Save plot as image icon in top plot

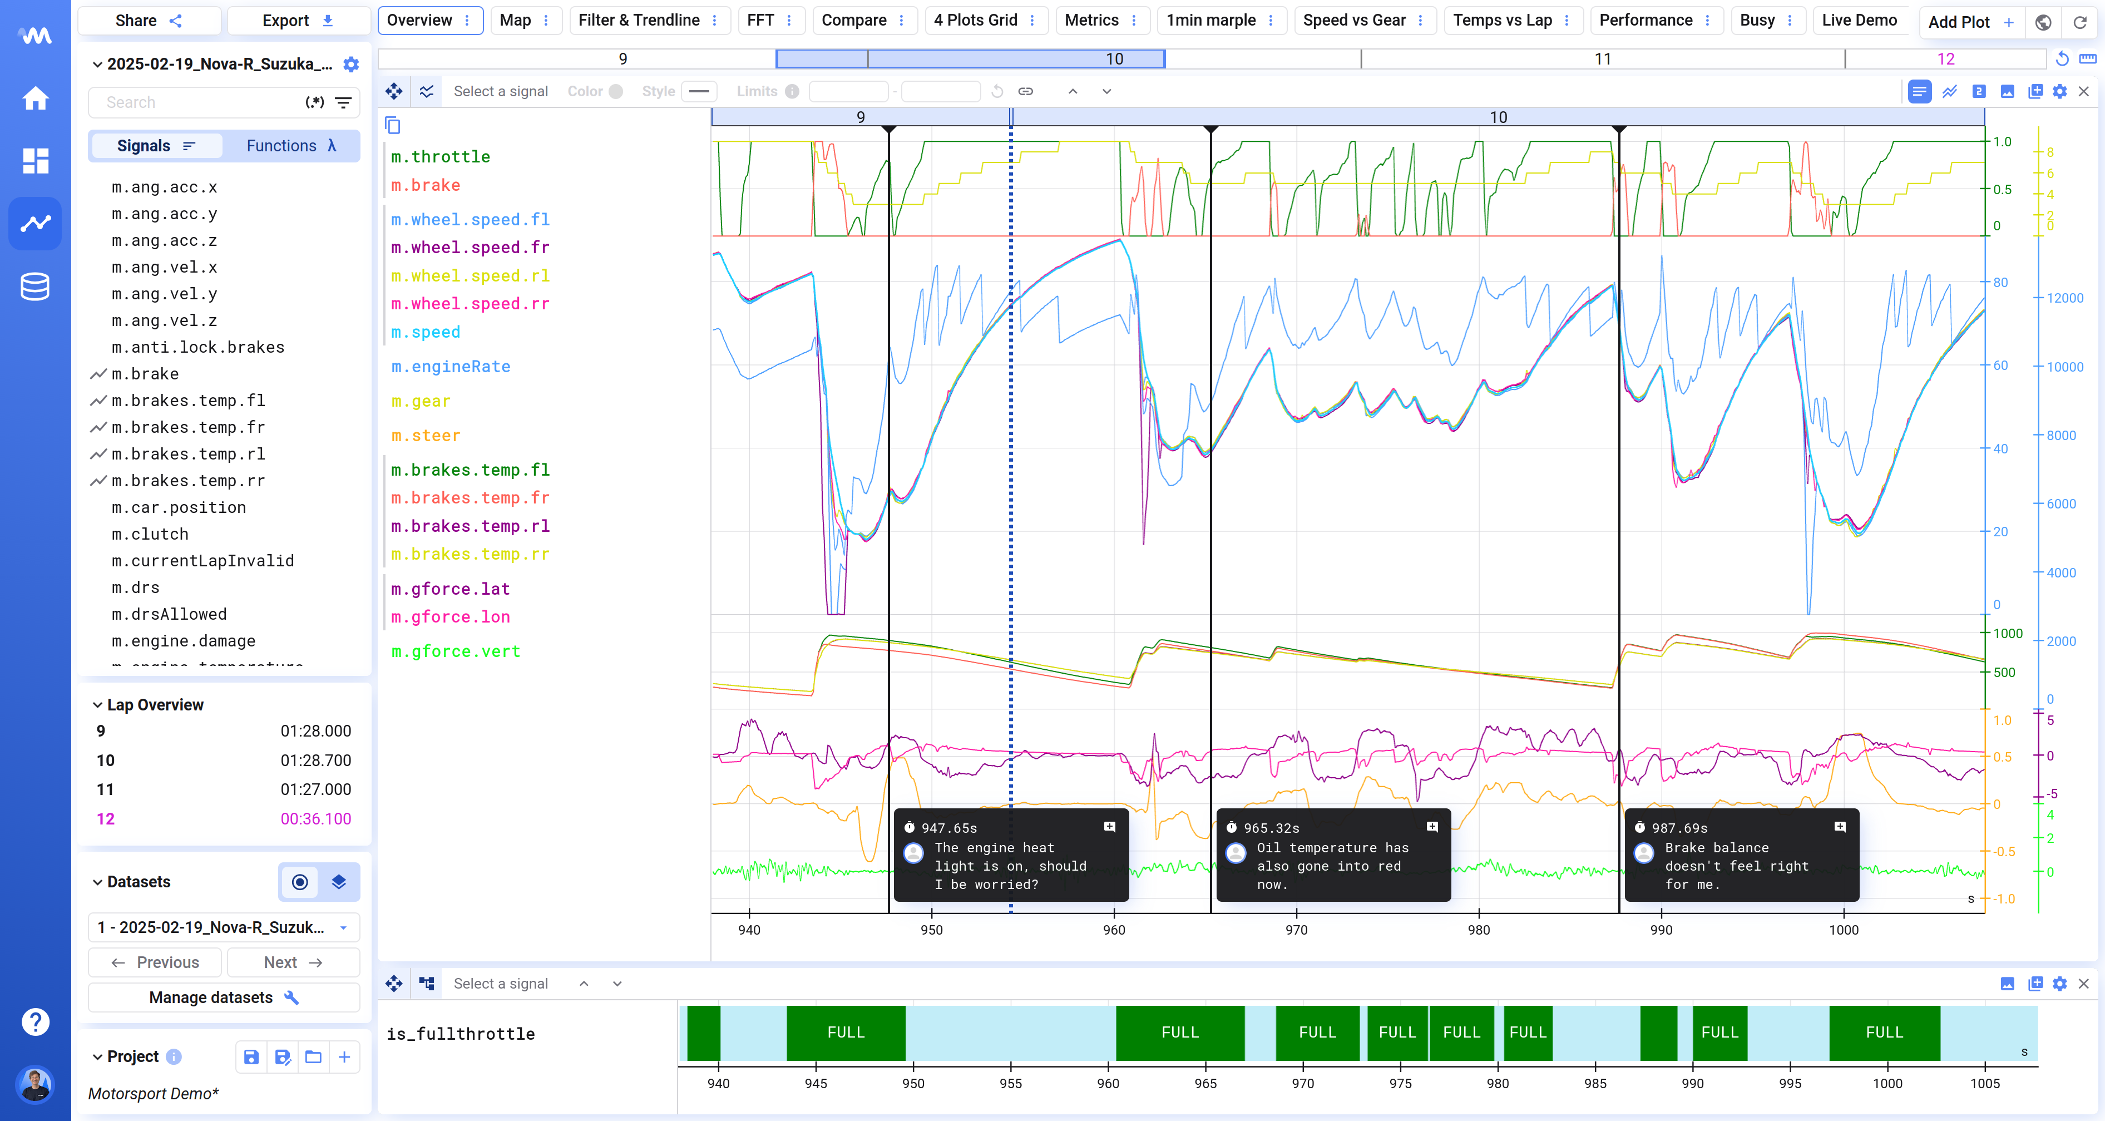[x=2007, y=91]
